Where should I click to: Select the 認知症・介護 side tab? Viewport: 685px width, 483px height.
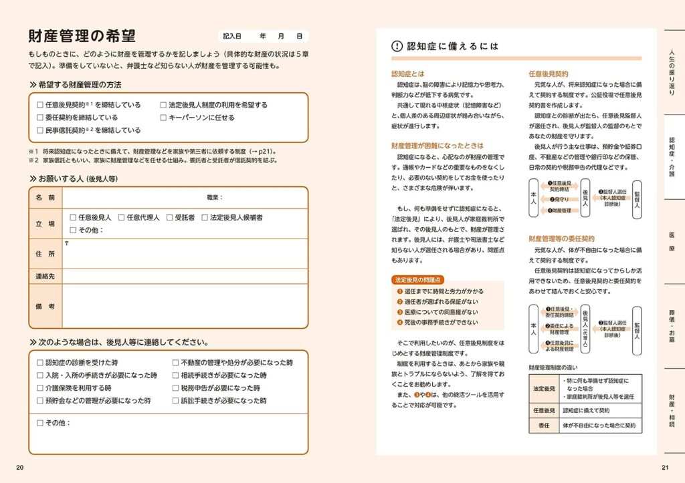point(672,156)
